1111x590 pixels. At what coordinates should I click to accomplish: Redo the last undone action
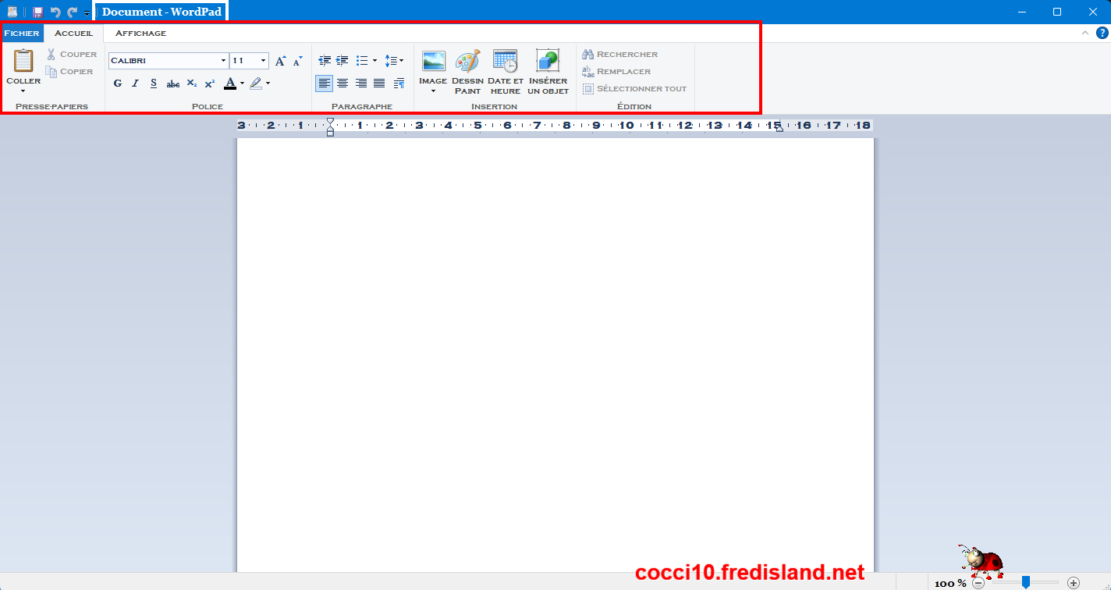(x=73, y=12)
